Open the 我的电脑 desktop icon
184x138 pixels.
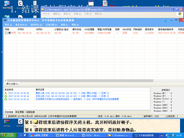pyautogui.click(x=7, y=5)
